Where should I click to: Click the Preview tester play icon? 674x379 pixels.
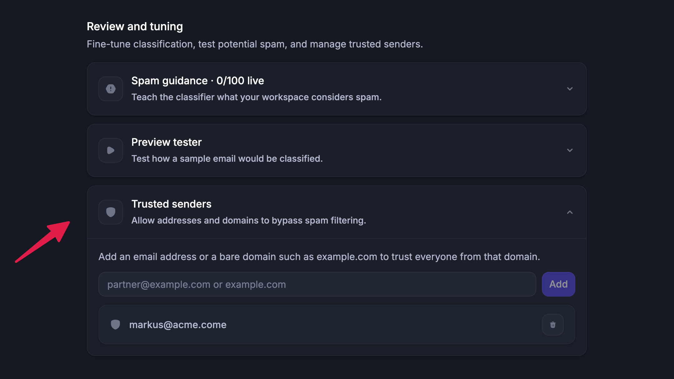[111, 150]
